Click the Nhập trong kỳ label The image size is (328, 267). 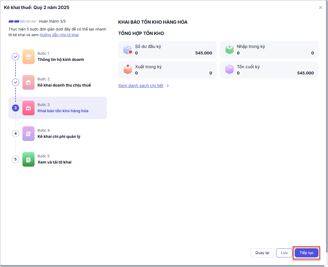[251, 47]
